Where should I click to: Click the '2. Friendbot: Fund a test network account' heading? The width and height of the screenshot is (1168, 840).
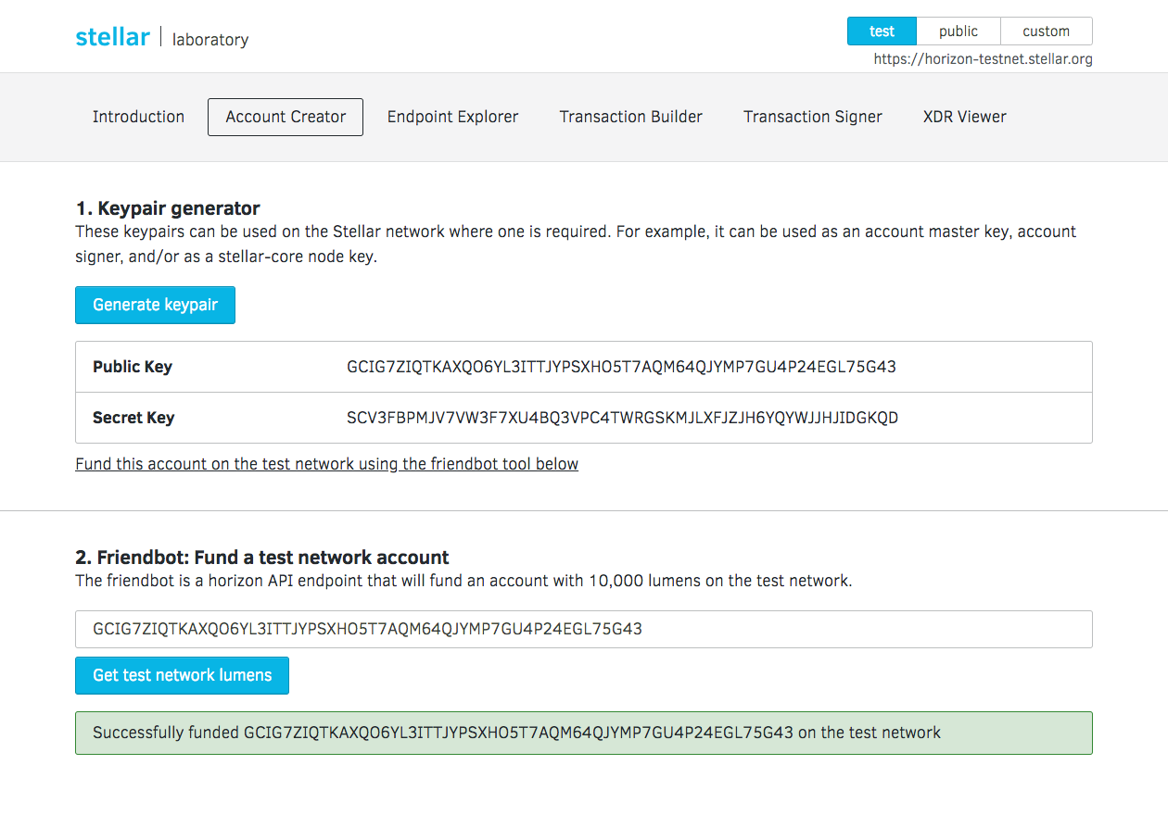tap(262, 558)
